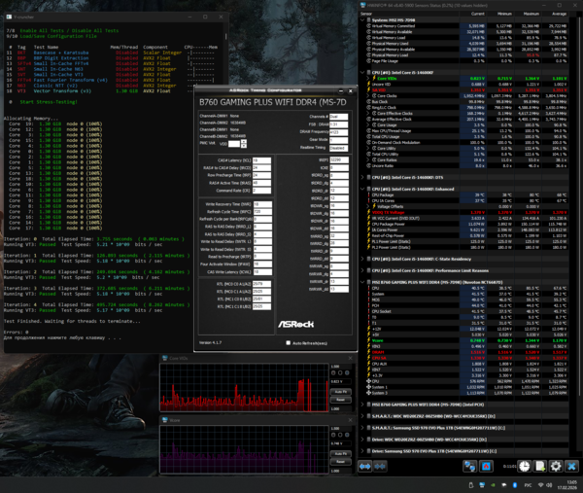The image size is (583, 493).
Task: Select the middle graph-style radio in Core VIDs graph
Action: click(x=340, y=372)
